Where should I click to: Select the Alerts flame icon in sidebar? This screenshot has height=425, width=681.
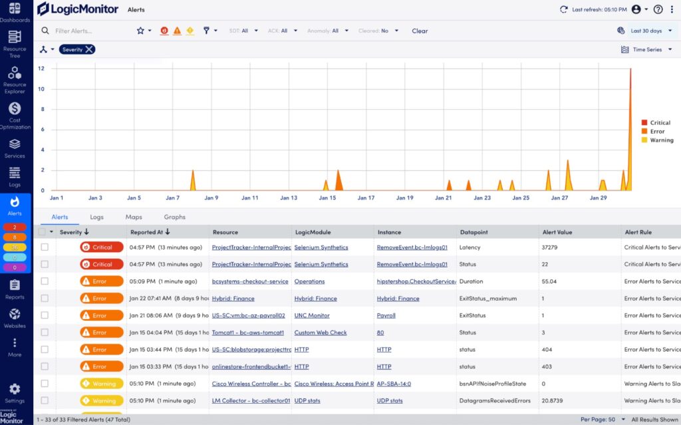point(15,201)
